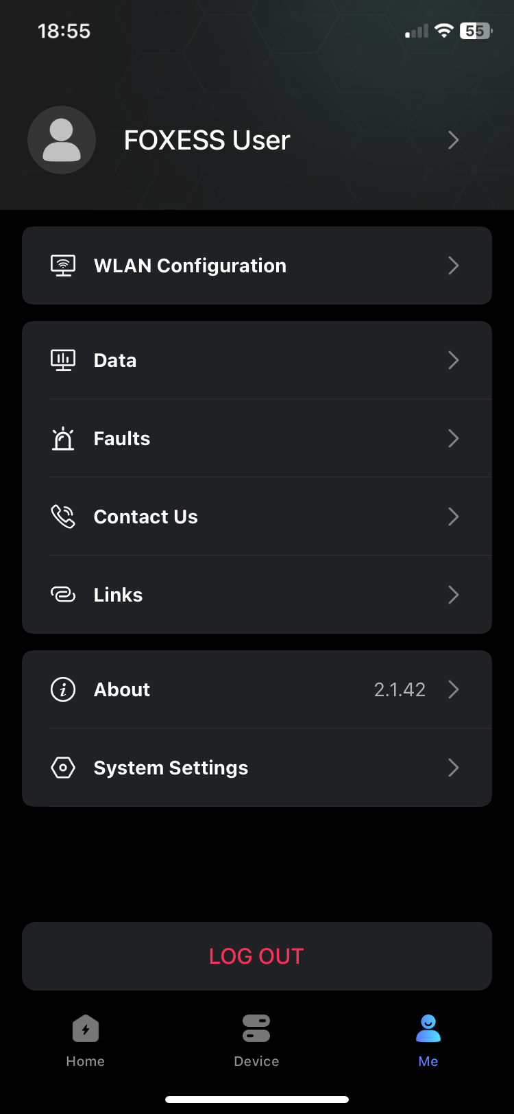The height and width of the screenshot is (1114, 514).
Task: Click the Data chart icon
Action: click(x=63, y=360)
